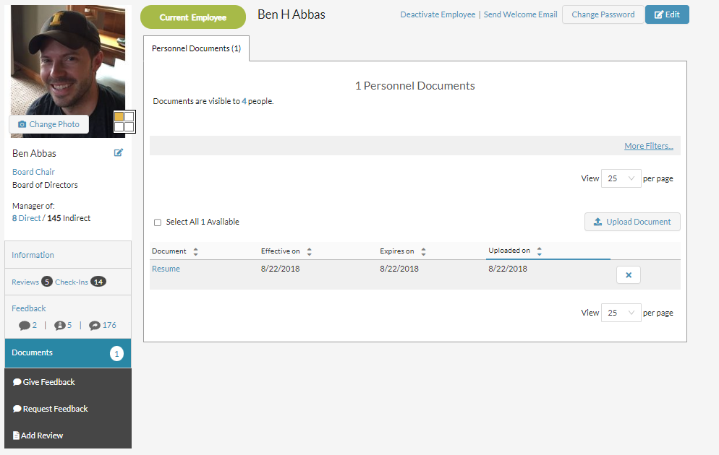Click Add Review in the sidebar

coord(38,435)
